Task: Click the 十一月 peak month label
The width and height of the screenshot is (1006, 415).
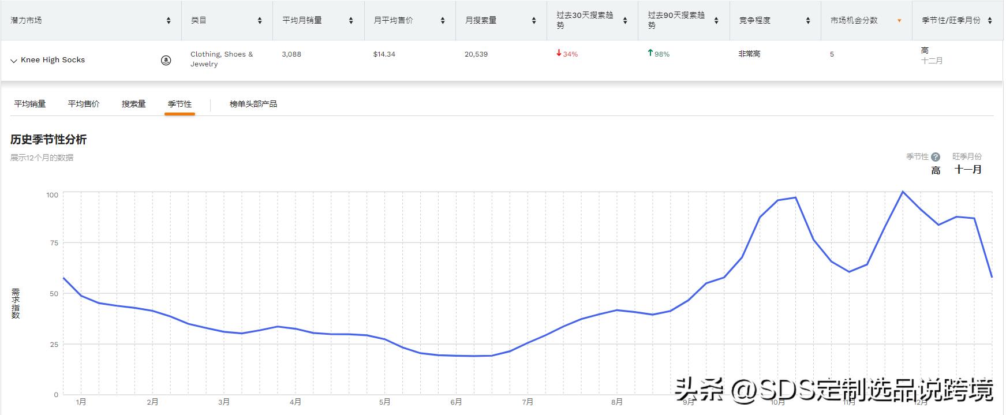Action: pyautogui.click(x=968, y=170)
